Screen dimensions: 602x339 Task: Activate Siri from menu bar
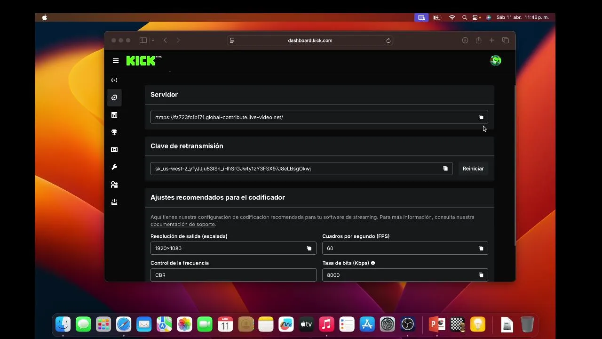click(x=489, y=17)
